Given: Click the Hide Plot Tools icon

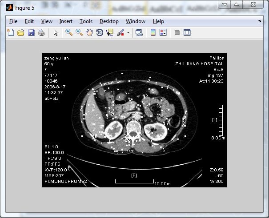Looking at the screenshot, I should (177, 32).
